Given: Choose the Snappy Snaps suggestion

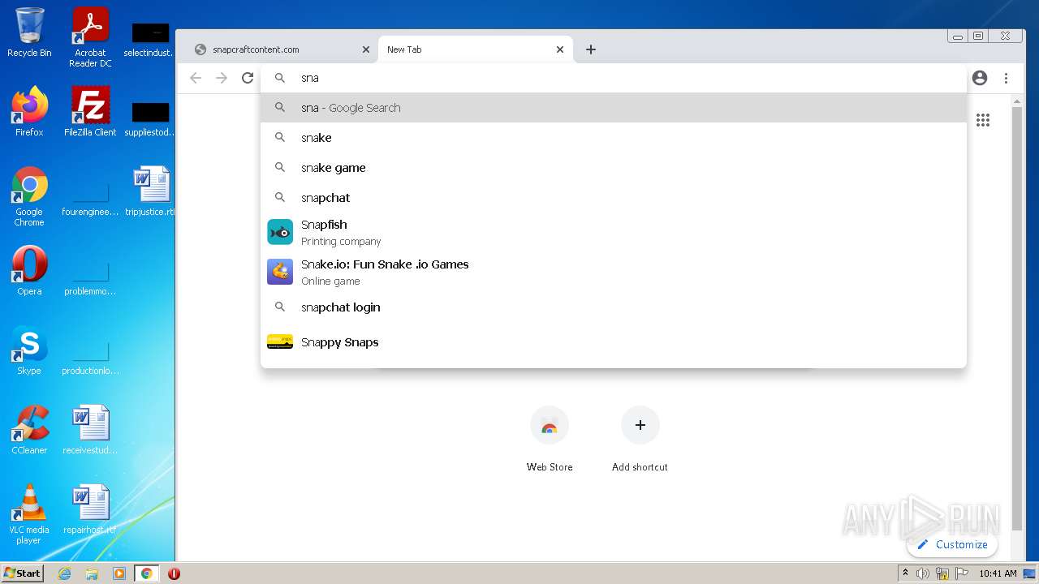Looking at the screenshot, I should point(614,342).
